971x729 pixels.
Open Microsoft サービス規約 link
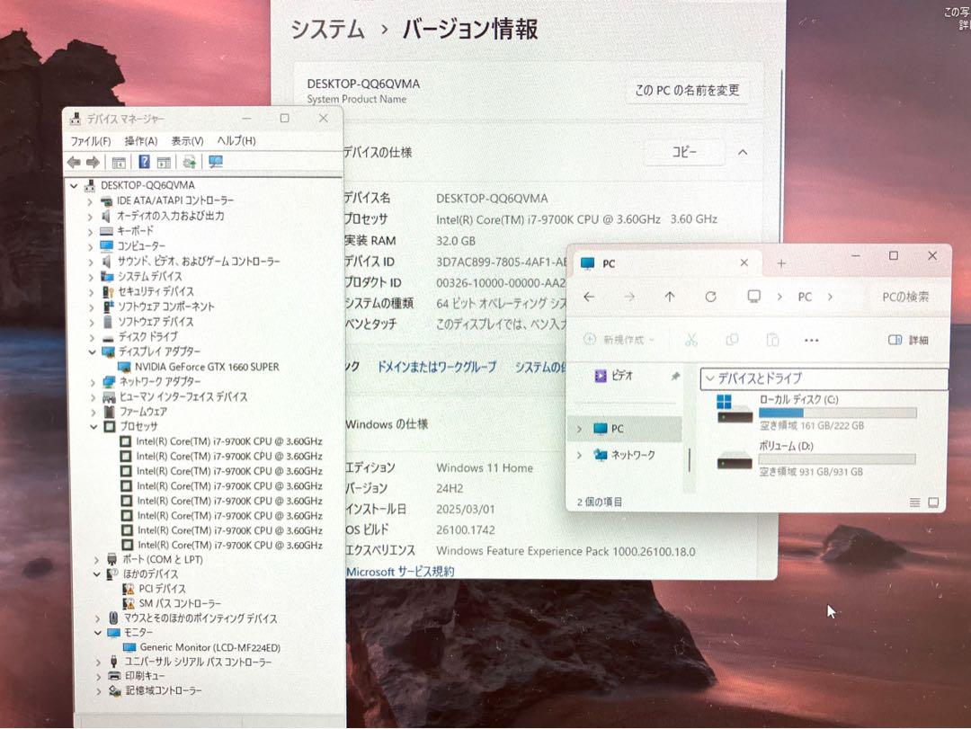click(400, 571)
